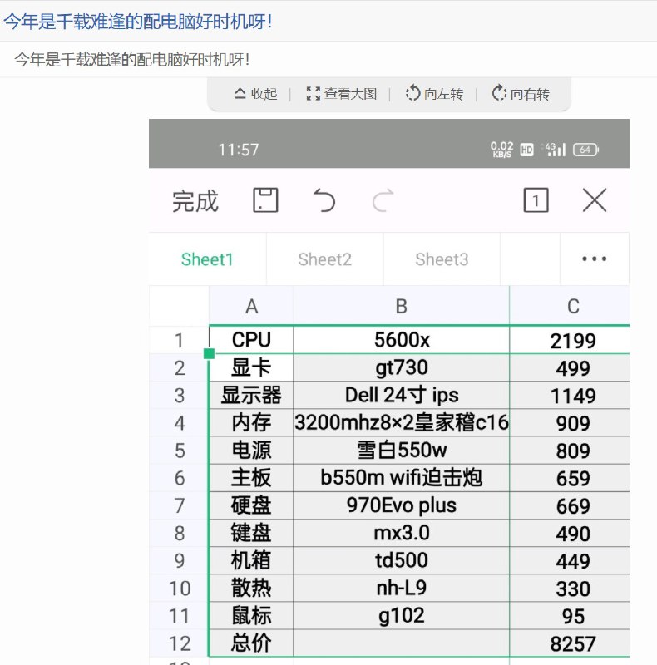The height and width of the screenshot is (665, 657).
Task: Select cell containing Dell 24寸 ips
Action: [x=401, y=395]
